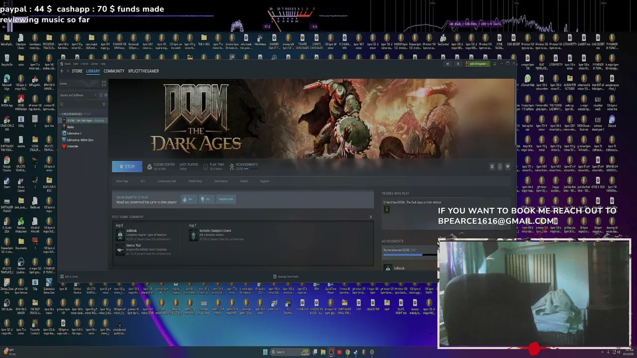The image size is (637, 358).
Task: Click the unlocked achievements progress bar
Action: click(x=410, y=255)
